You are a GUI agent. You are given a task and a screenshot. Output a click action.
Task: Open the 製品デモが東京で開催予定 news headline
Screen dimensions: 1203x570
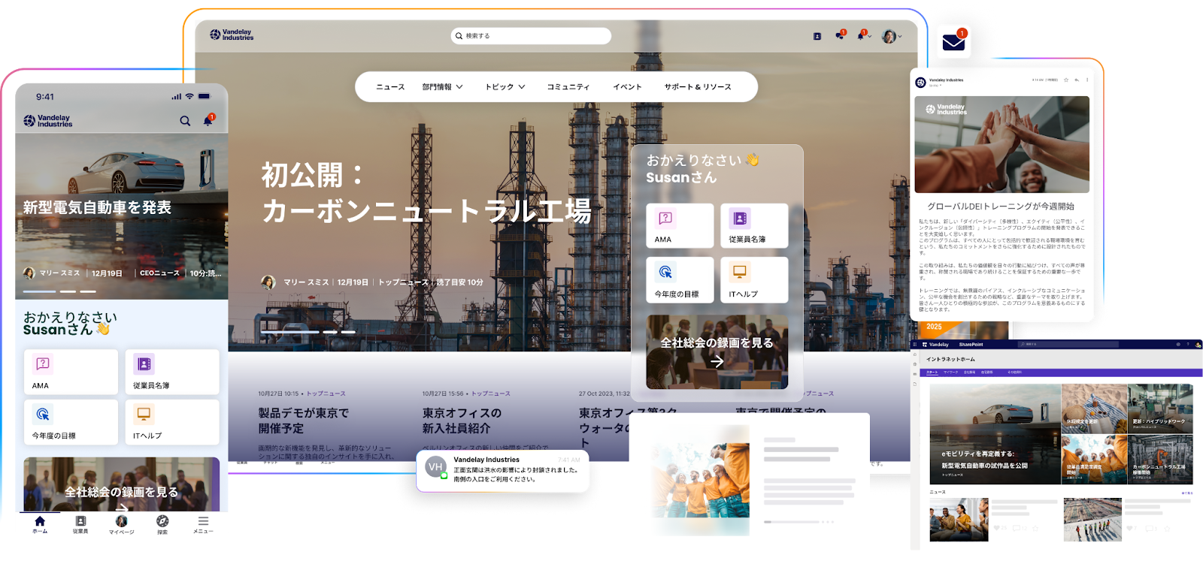coord(303,420)
